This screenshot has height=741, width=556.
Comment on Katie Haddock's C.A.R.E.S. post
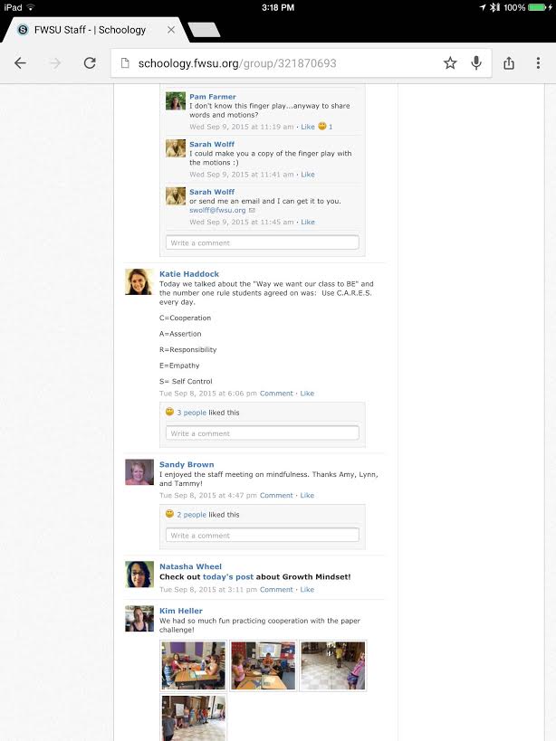(276, 394)
